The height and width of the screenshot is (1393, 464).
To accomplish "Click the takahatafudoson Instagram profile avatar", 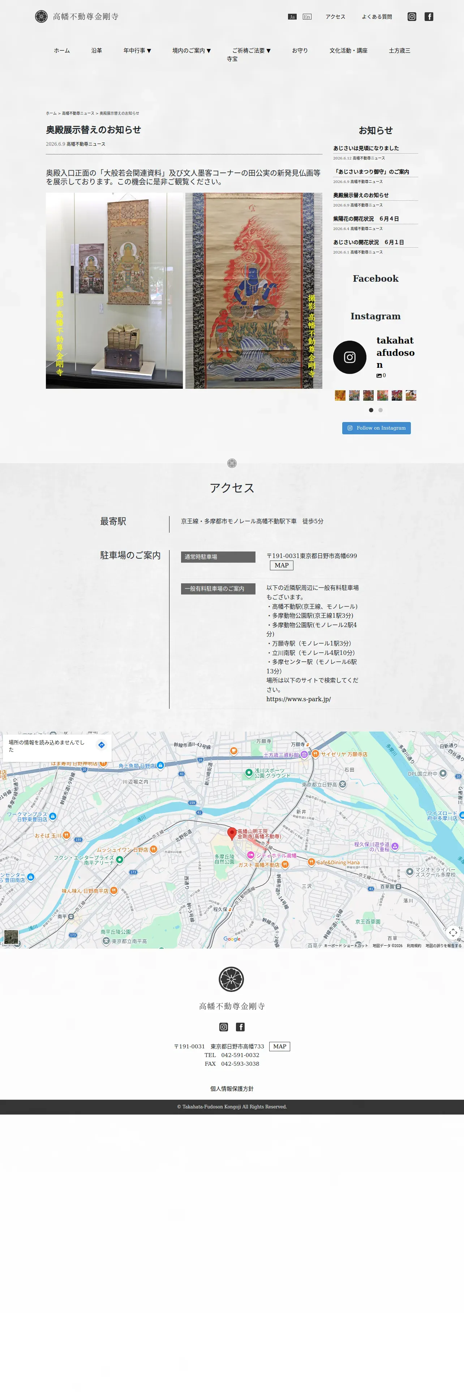I will pyautogui.click(x=350, y=357).
